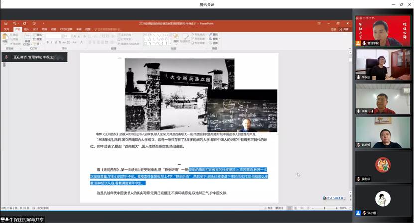Click the Redo icon in title bar

tap(24, 23)
